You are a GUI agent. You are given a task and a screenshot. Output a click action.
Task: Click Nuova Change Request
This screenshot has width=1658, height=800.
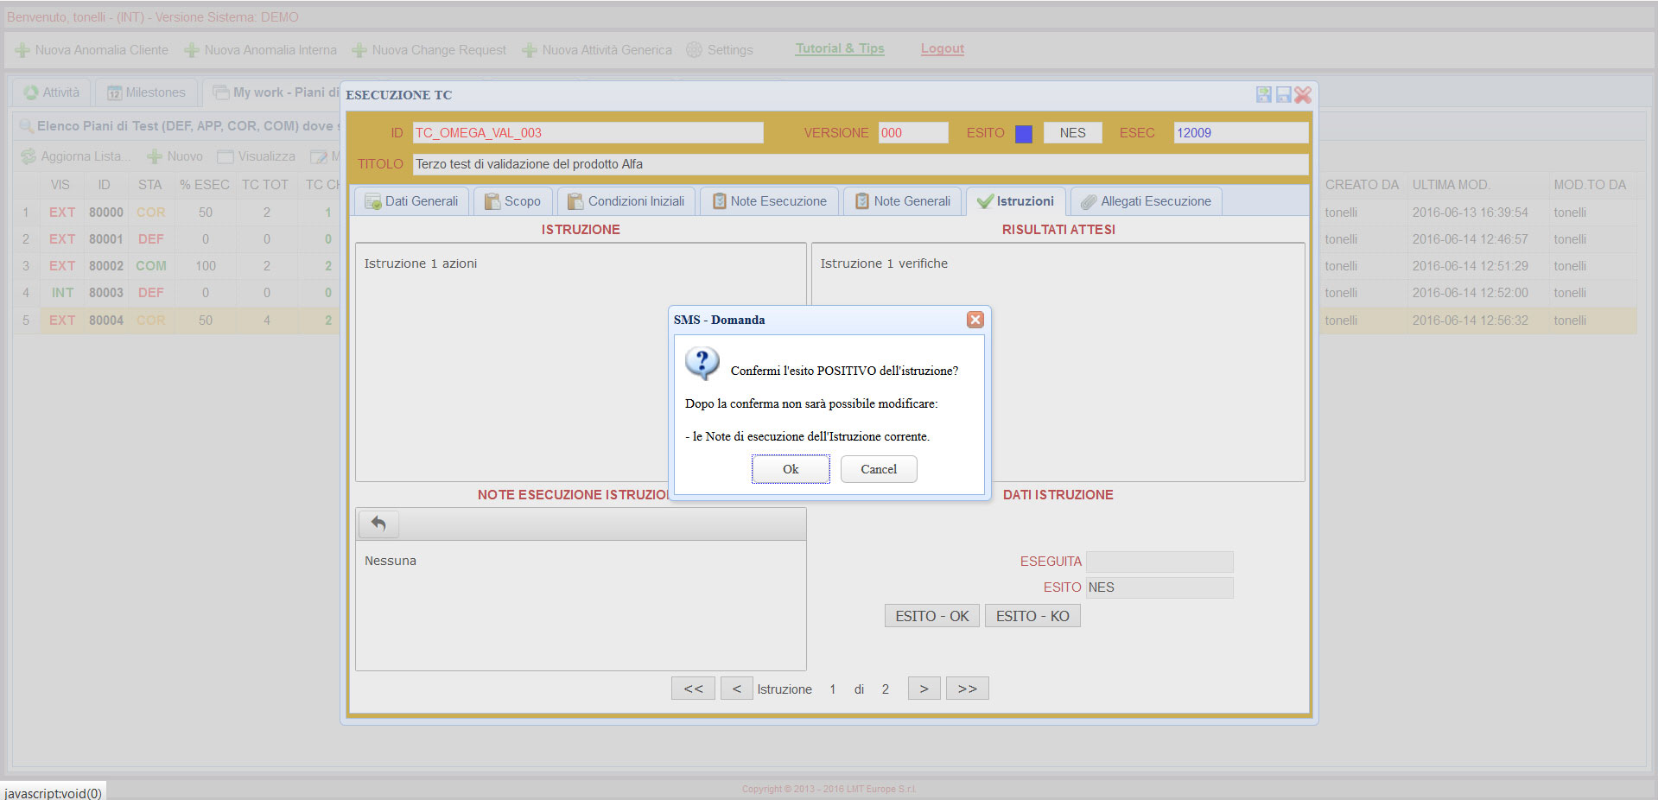click(x=429, y=50)
